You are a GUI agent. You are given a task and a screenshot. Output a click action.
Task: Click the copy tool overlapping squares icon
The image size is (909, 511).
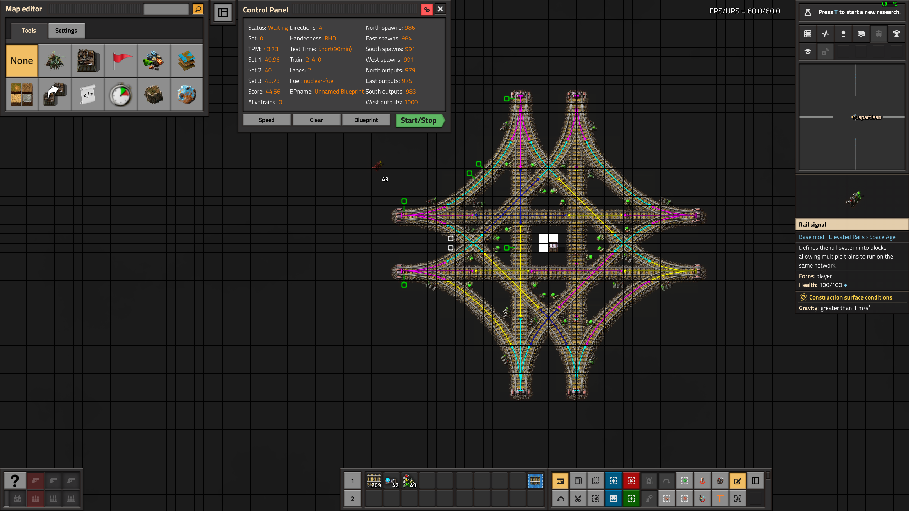click(578, 481)
